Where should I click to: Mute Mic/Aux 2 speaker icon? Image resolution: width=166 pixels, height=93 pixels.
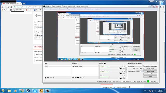tap(121, 73)
